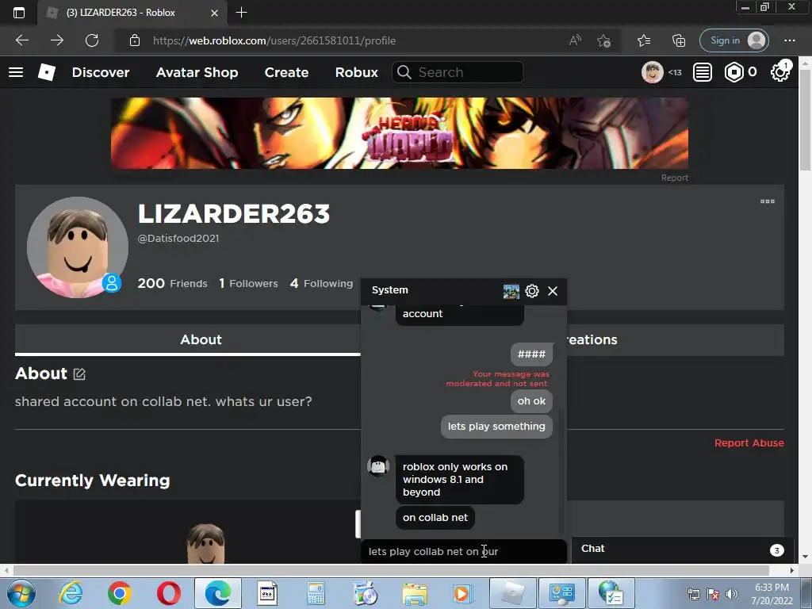Click the browser forward button

click(x=57, y=40)
